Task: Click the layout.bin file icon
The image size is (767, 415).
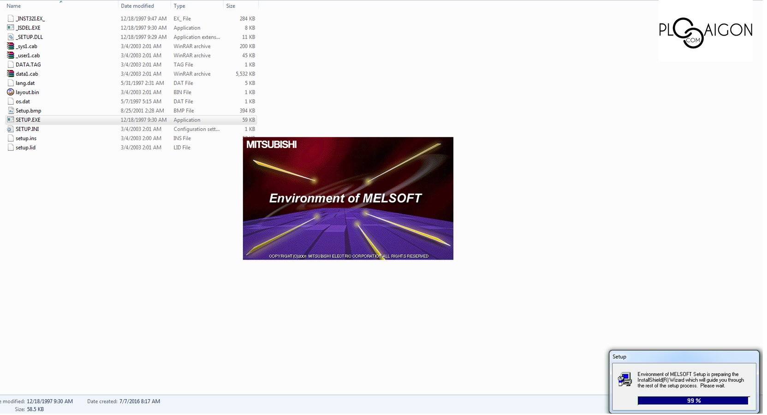Action: (11, 92)
